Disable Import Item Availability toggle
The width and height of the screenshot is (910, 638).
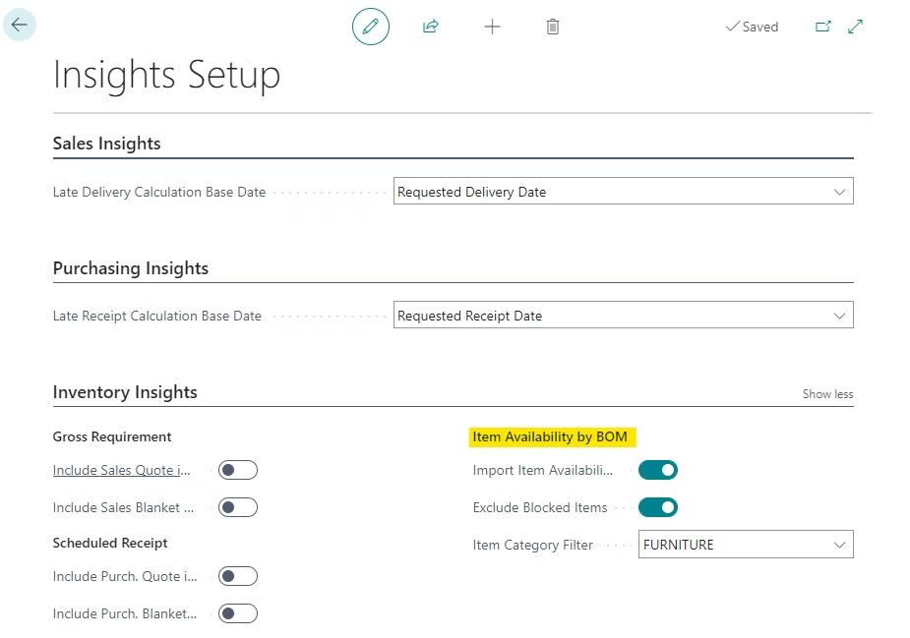click(658, 470)
